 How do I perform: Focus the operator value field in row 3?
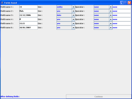[x=122, y=15]
